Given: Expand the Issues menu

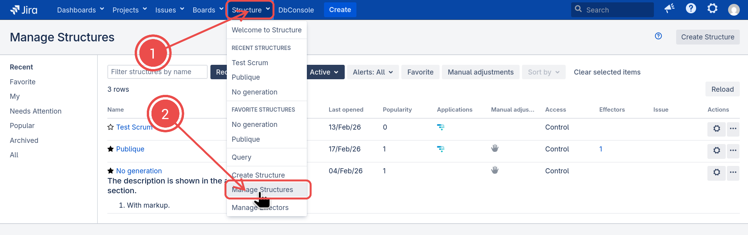Looking at the screenshot, I should coord(169,10).
